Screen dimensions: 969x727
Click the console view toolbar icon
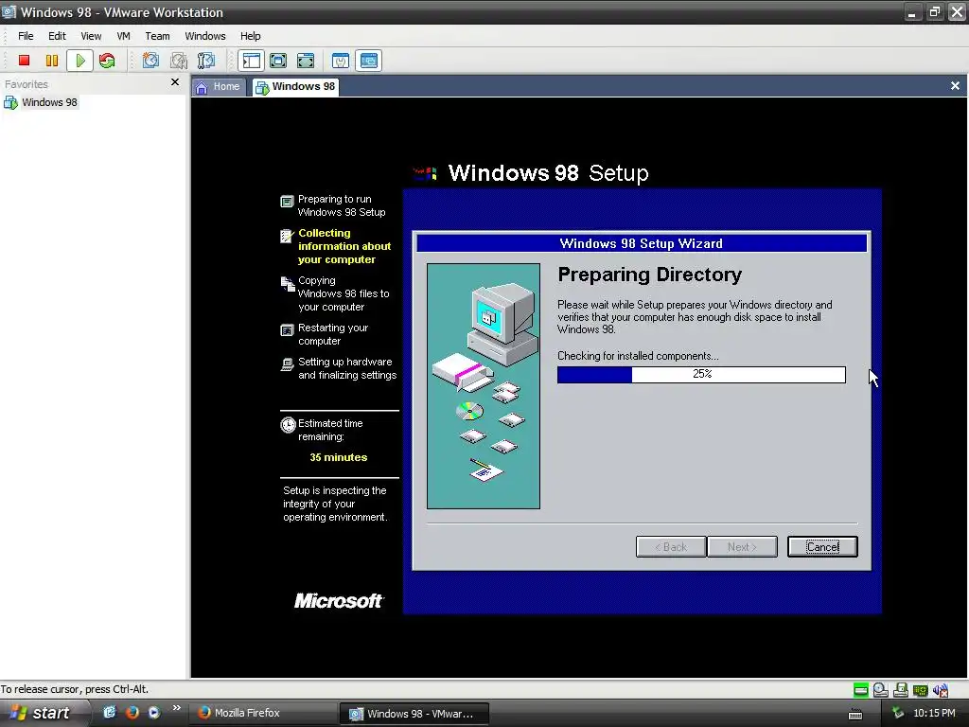[369, 61]
